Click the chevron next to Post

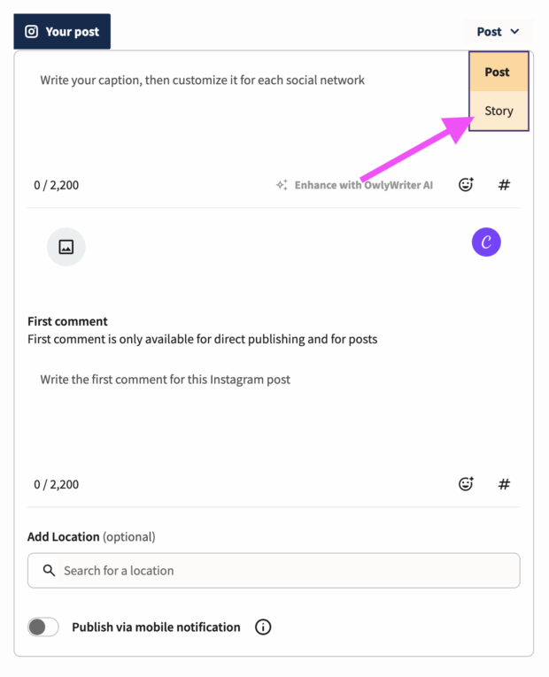[514, 32]
